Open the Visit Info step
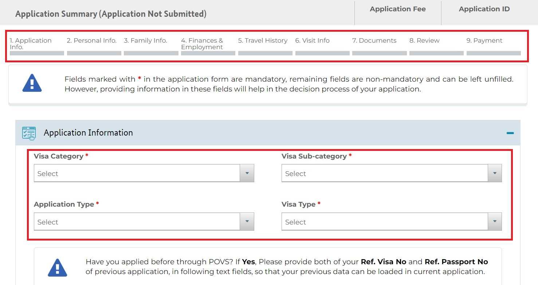Image resolution: width=538 pixels, height=285 pixels. pyautogui.click(x=312, y=41)
